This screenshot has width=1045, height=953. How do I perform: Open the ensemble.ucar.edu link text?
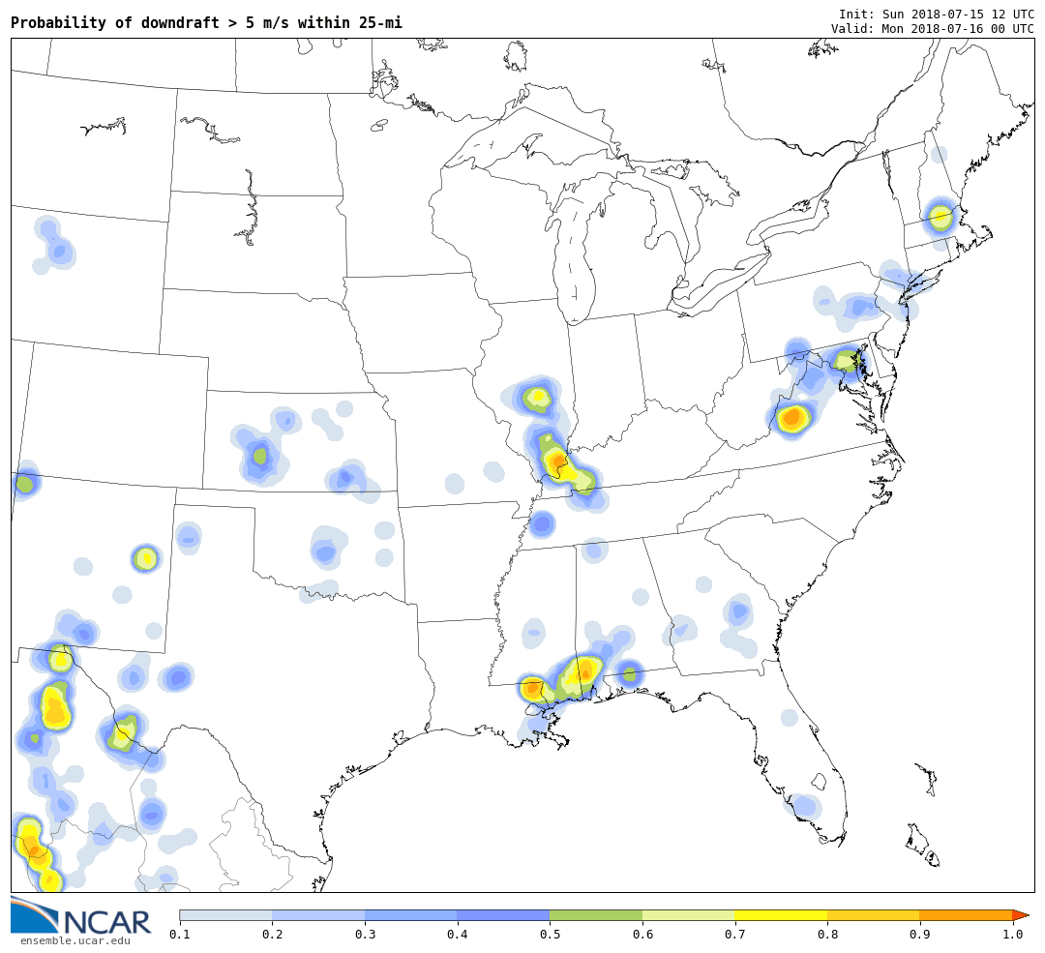(75, 940)
